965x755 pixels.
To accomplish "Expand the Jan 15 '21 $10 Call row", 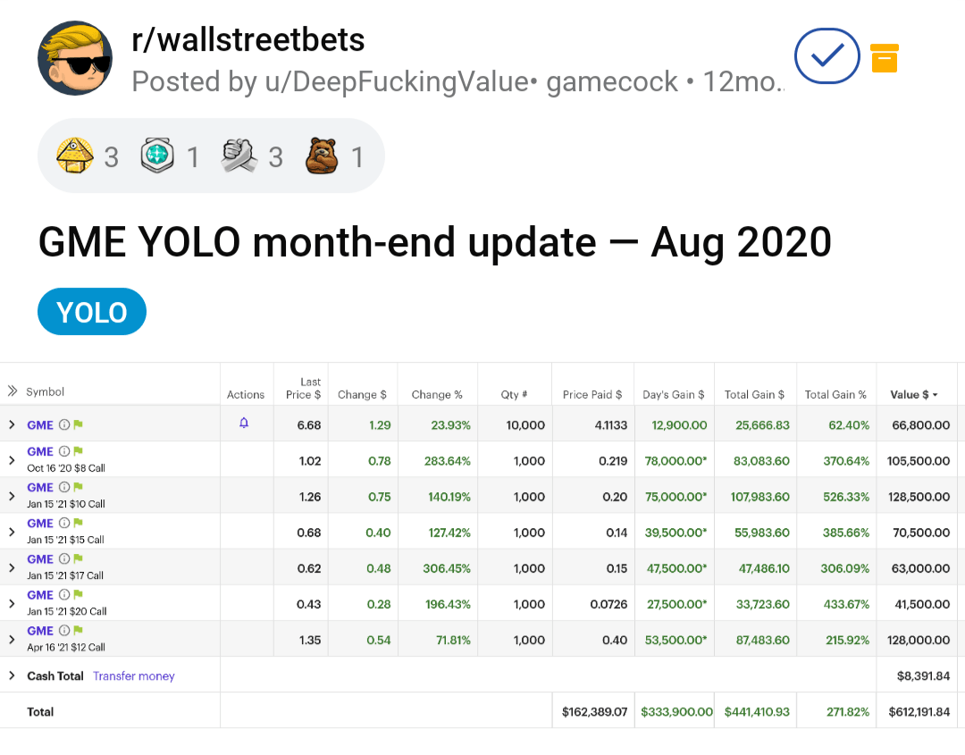I will [x=12, y=496].
